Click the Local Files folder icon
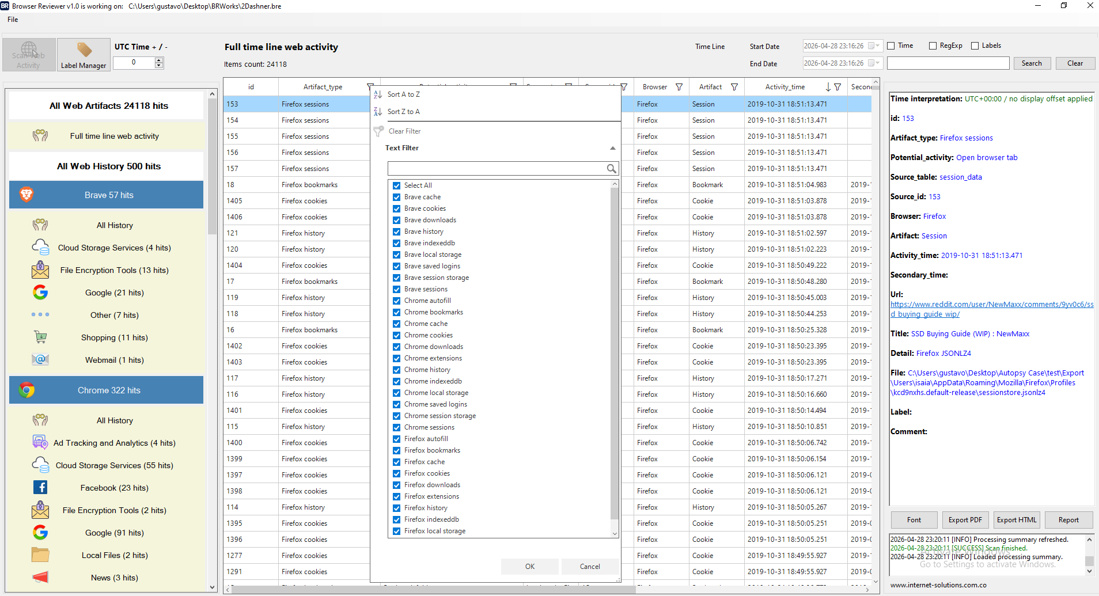1099x596 pixels. point(40,555)
